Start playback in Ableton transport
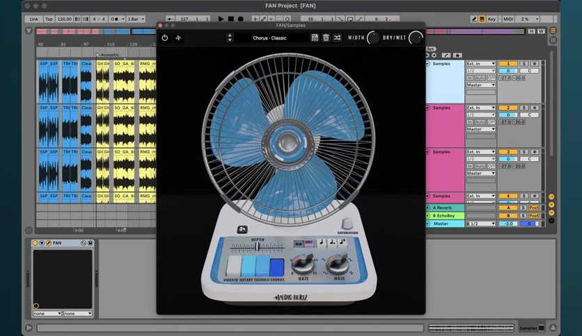 tap(221, 19)
